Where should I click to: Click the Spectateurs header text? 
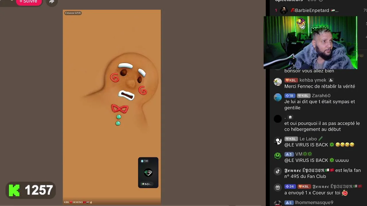point(289,1)
